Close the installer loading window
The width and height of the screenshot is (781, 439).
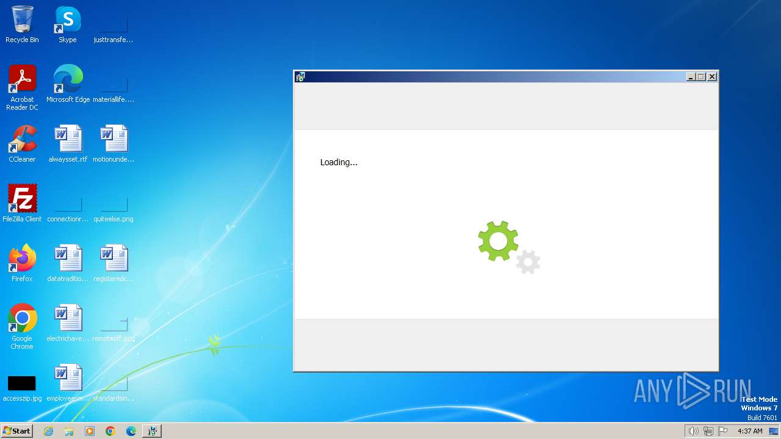[712, 77]
